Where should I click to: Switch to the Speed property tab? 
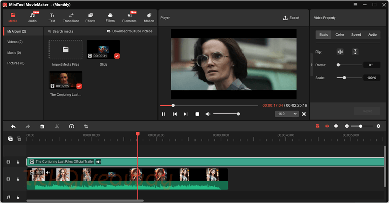[x=356, y=35]
